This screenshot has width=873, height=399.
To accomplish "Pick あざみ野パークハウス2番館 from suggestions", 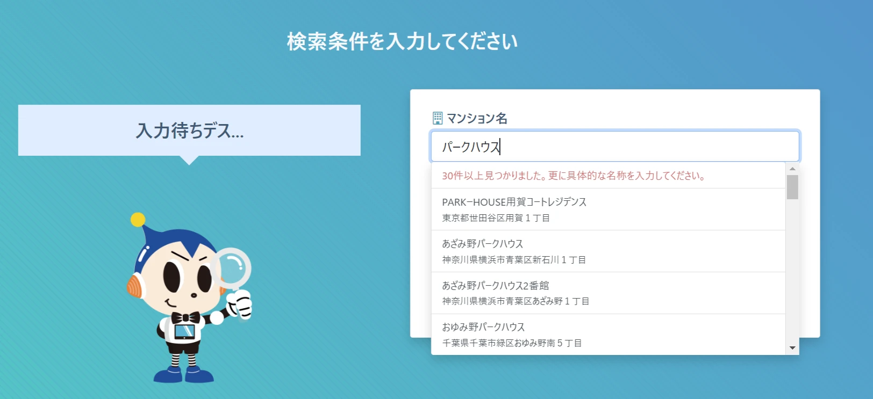I will [609, 293].
